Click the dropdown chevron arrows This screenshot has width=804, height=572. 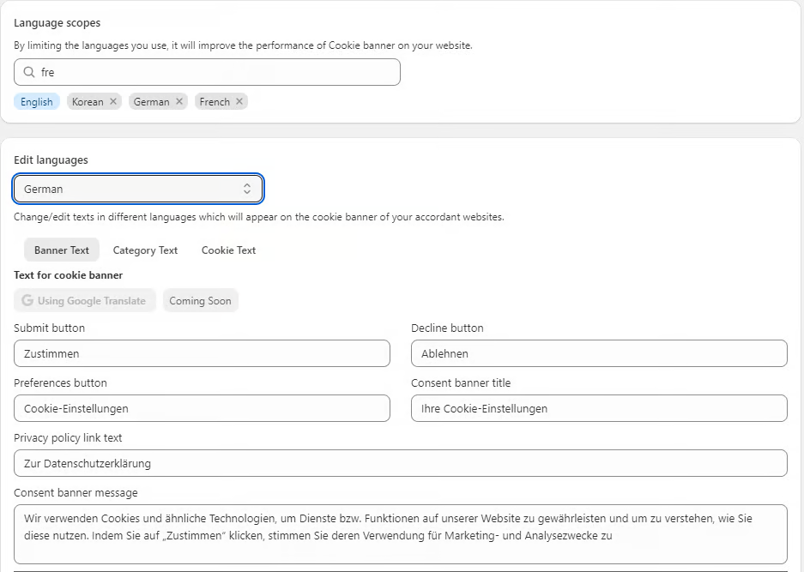pos(247,189)
